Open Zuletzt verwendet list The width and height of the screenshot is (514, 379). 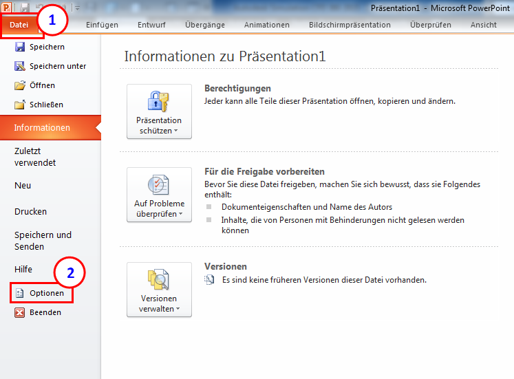[35, 157]
